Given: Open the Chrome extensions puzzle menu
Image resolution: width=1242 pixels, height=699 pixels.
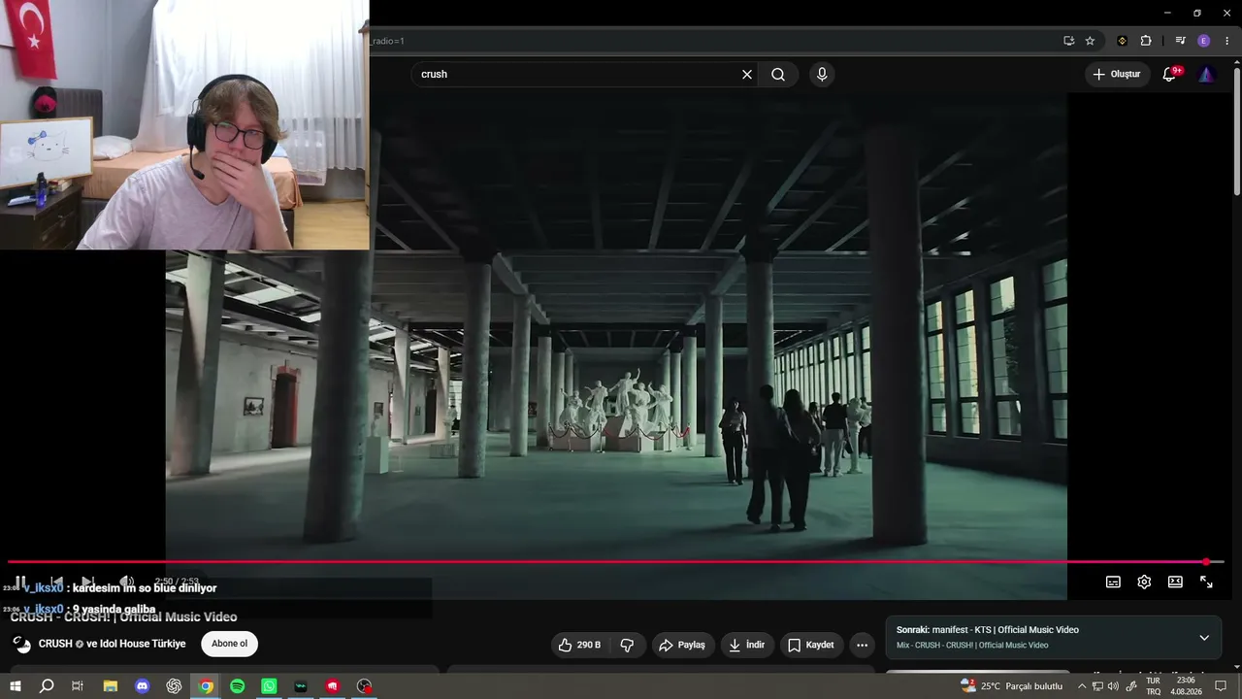Looking at the screenshot, I should click(1146, 41).
